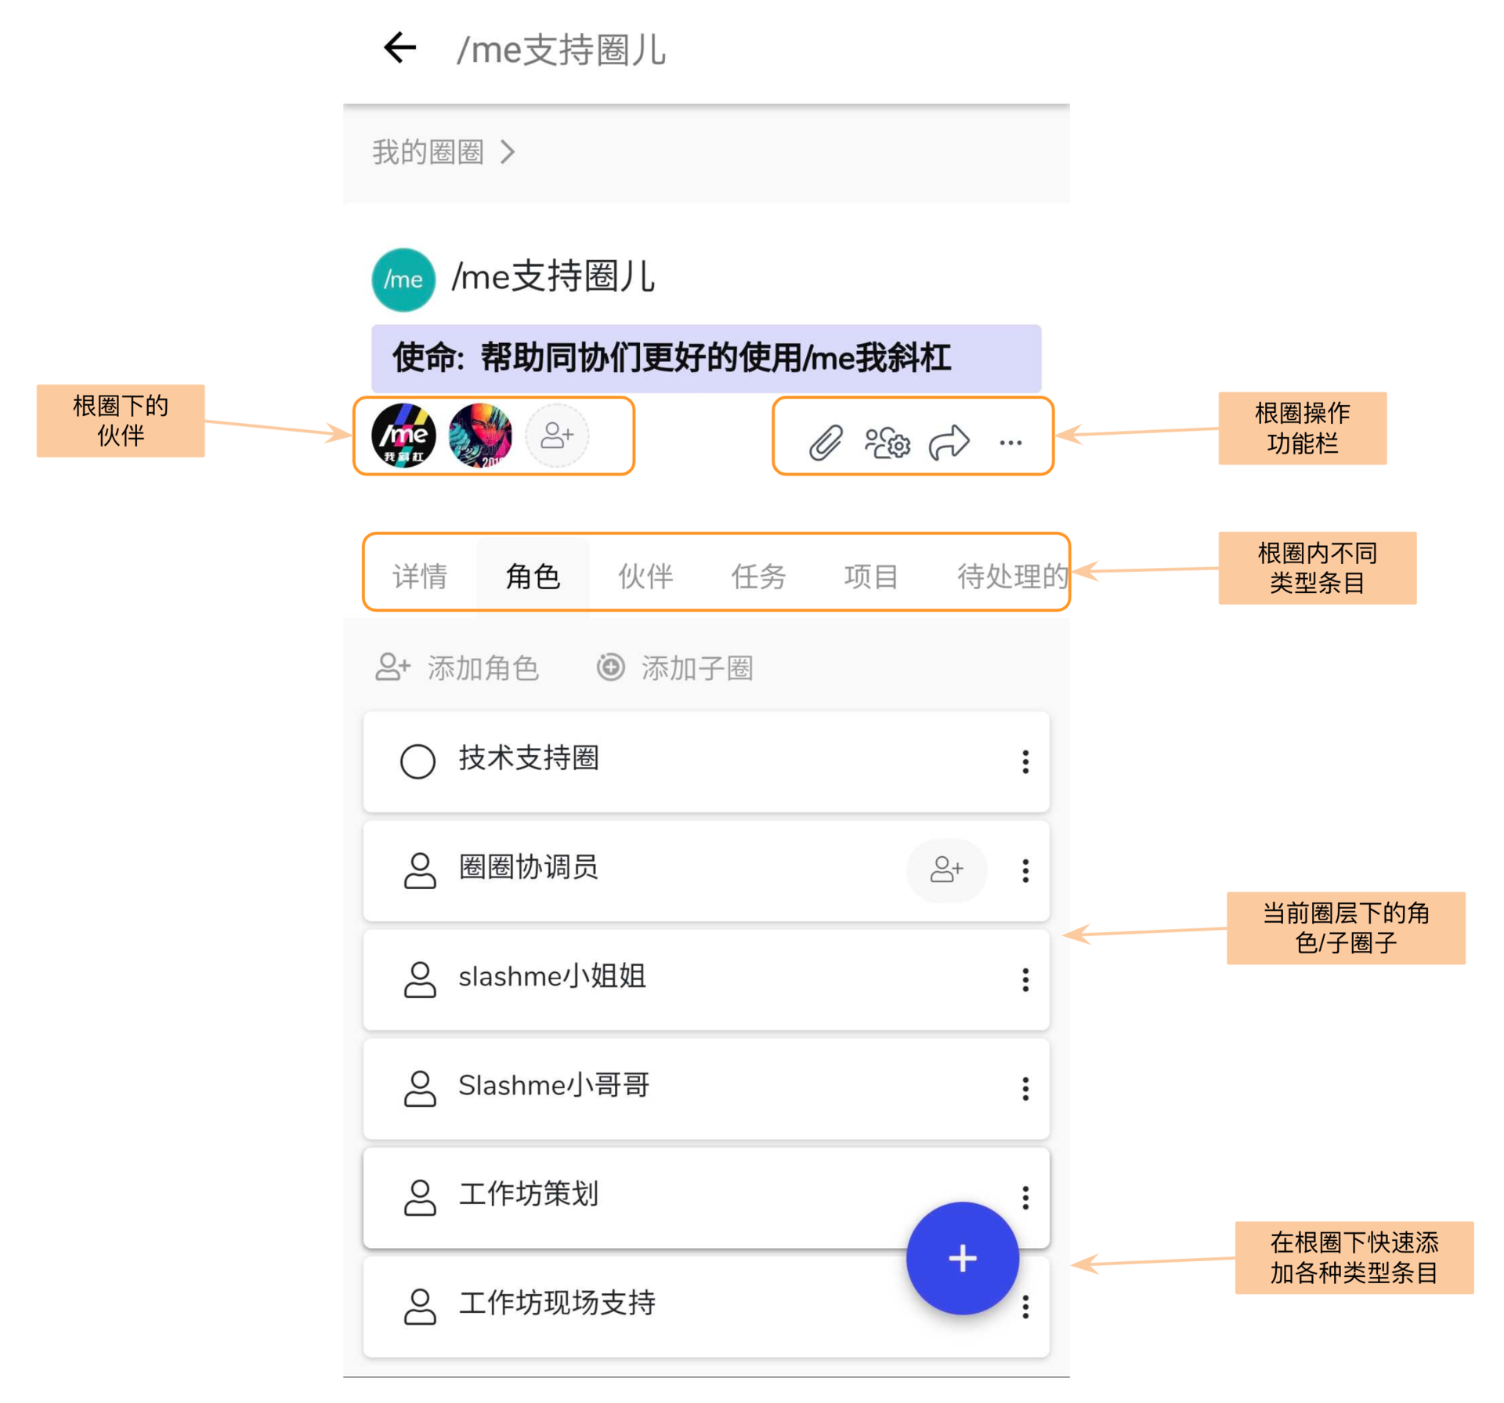
Task: Open the 任务 tab
Action: (758, 576)
